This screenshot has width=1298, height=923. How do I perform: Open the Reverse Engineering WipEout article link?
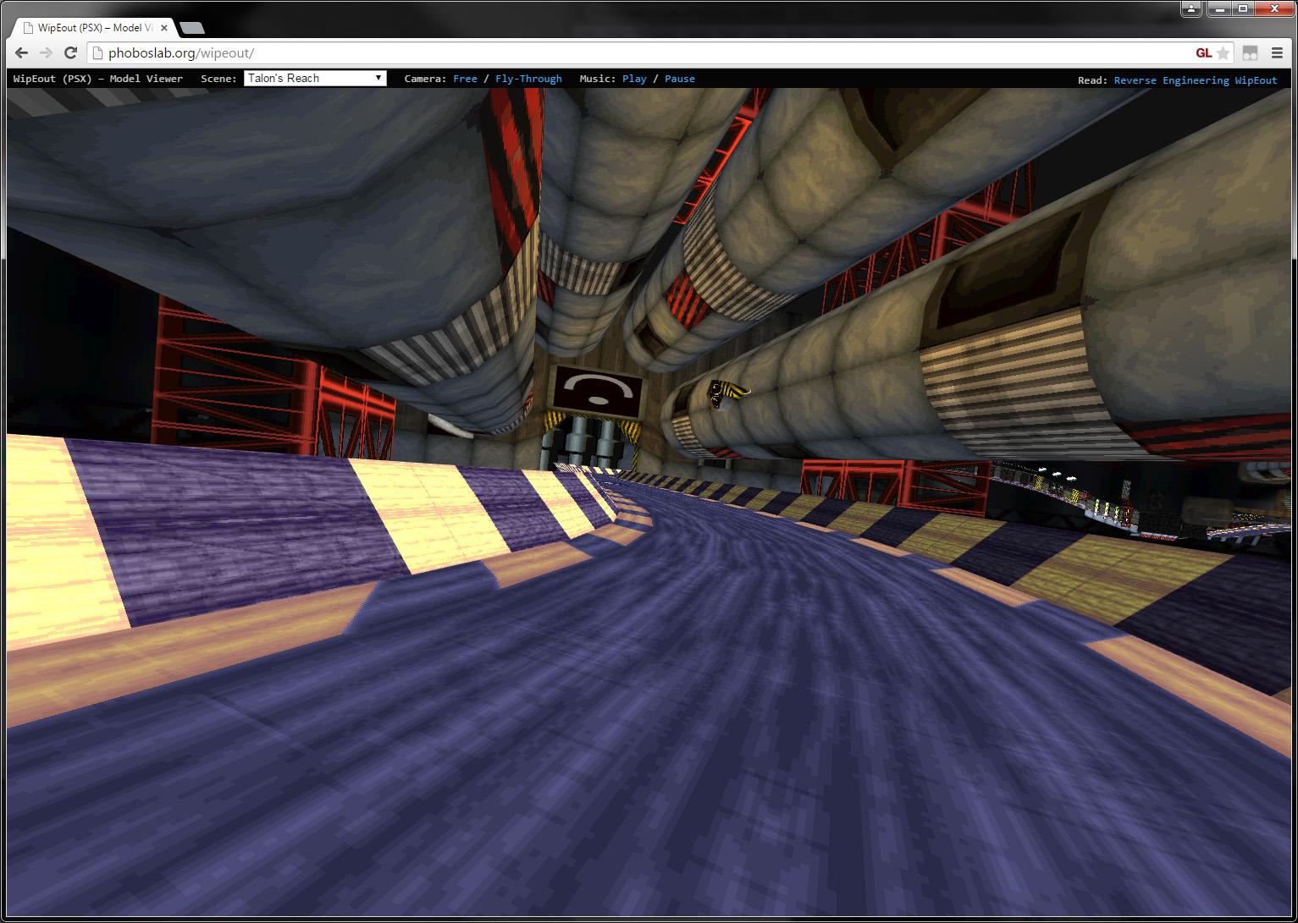coord(1196,80)
